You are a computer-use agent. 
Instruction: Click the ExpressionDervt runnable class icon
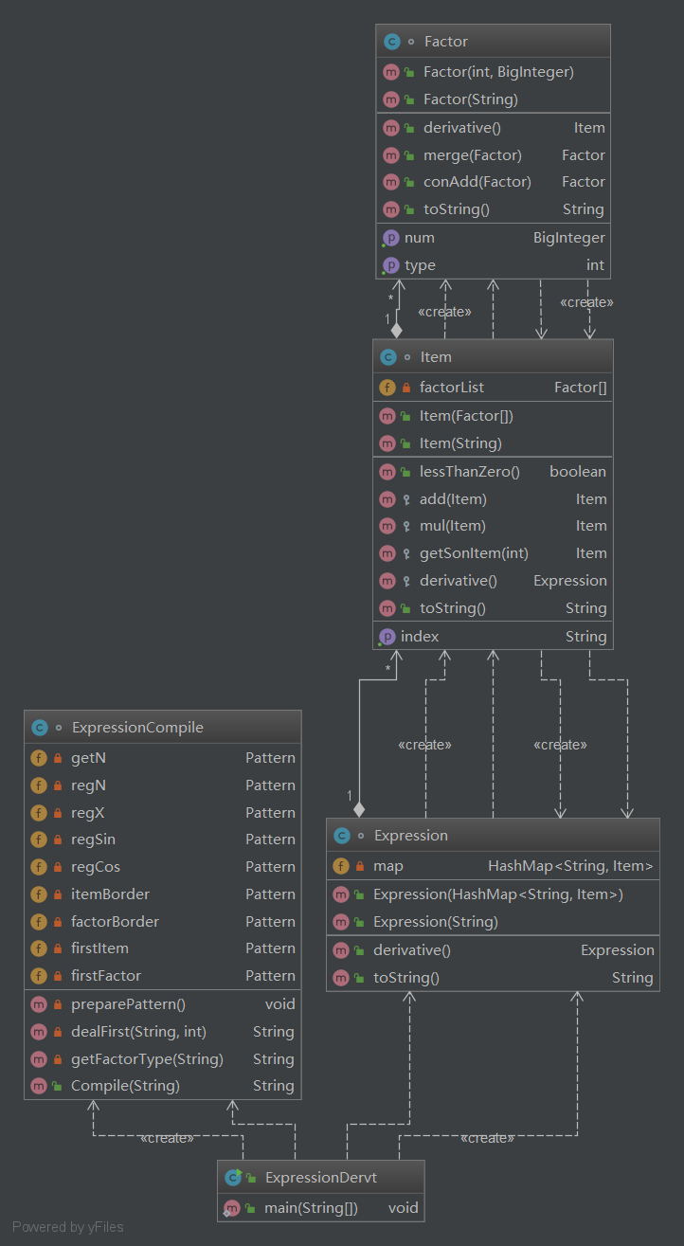[233, 1178]
